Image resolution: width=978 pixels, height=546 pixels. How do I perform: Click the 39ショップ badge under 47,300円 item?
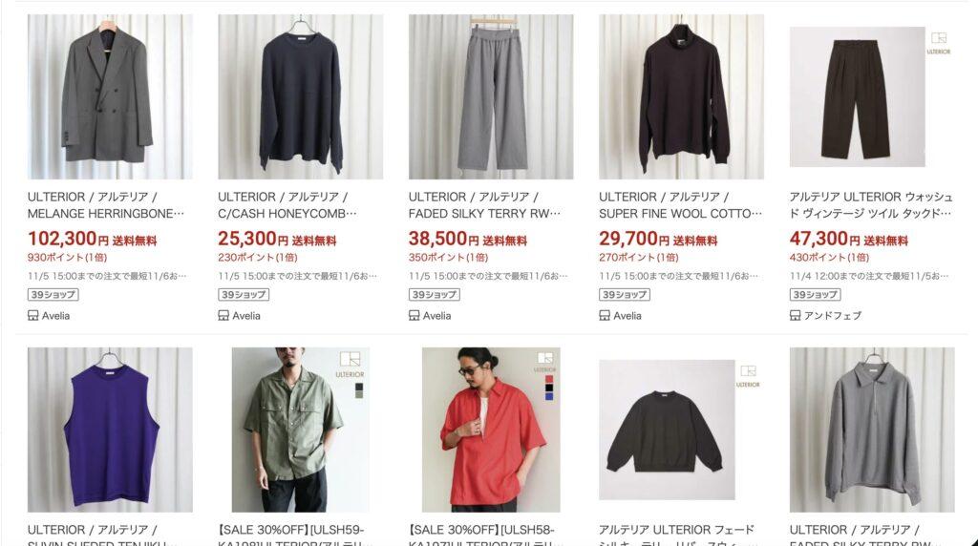[x=816, y=295]
